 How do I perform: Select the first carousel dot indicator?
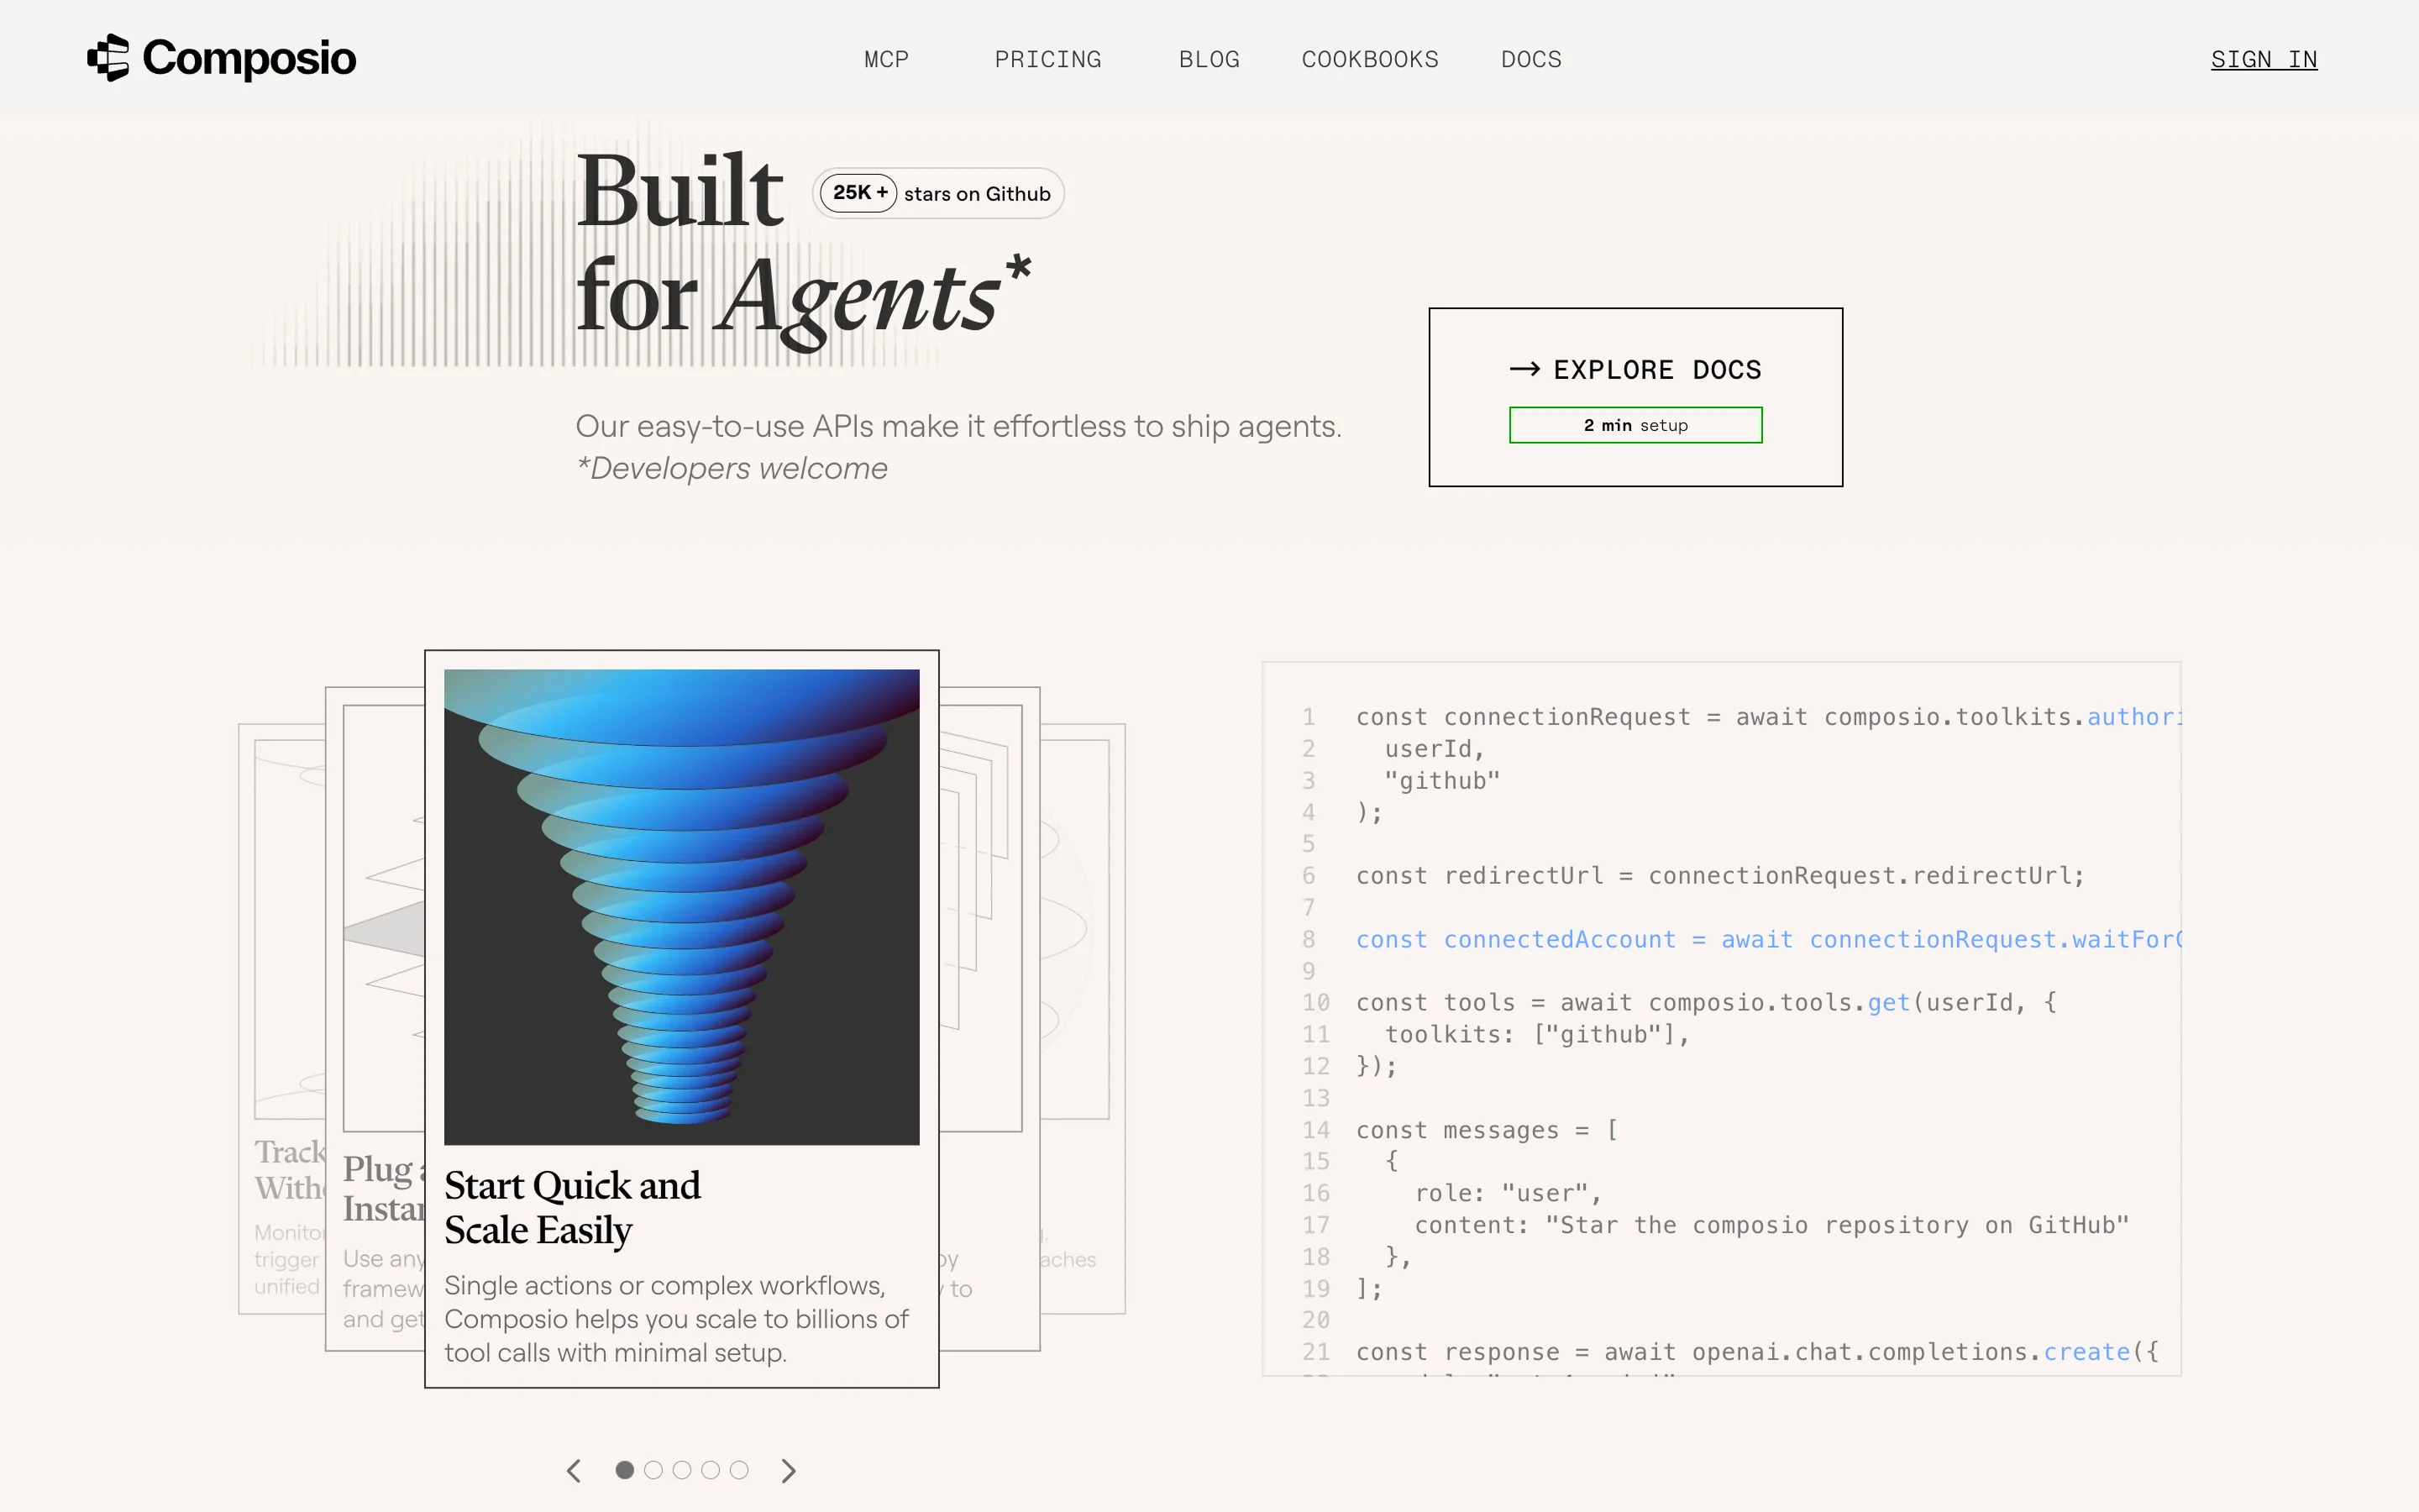click(x=625, y=1470)
